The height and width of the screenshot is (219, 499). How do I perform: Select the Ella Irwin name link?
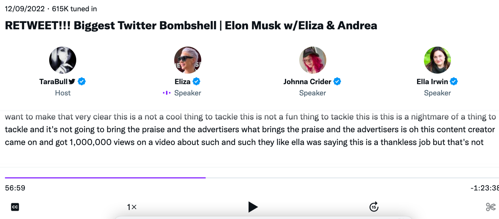click(x=433, y=82)
